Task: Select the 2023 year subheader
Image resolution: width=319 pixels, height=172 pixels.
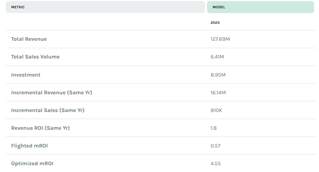Action: tap(215, 23)
